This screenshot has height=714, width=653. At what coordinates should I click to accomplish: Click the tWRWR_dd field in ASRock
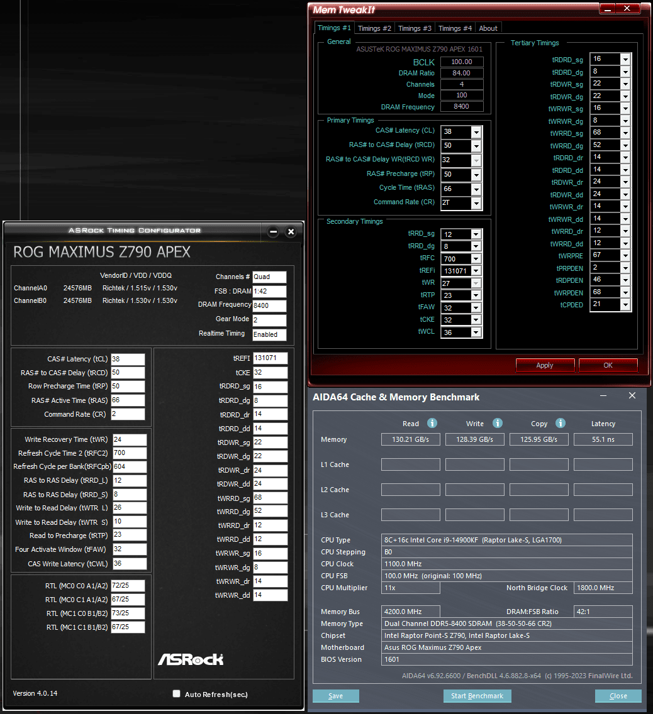271,595
